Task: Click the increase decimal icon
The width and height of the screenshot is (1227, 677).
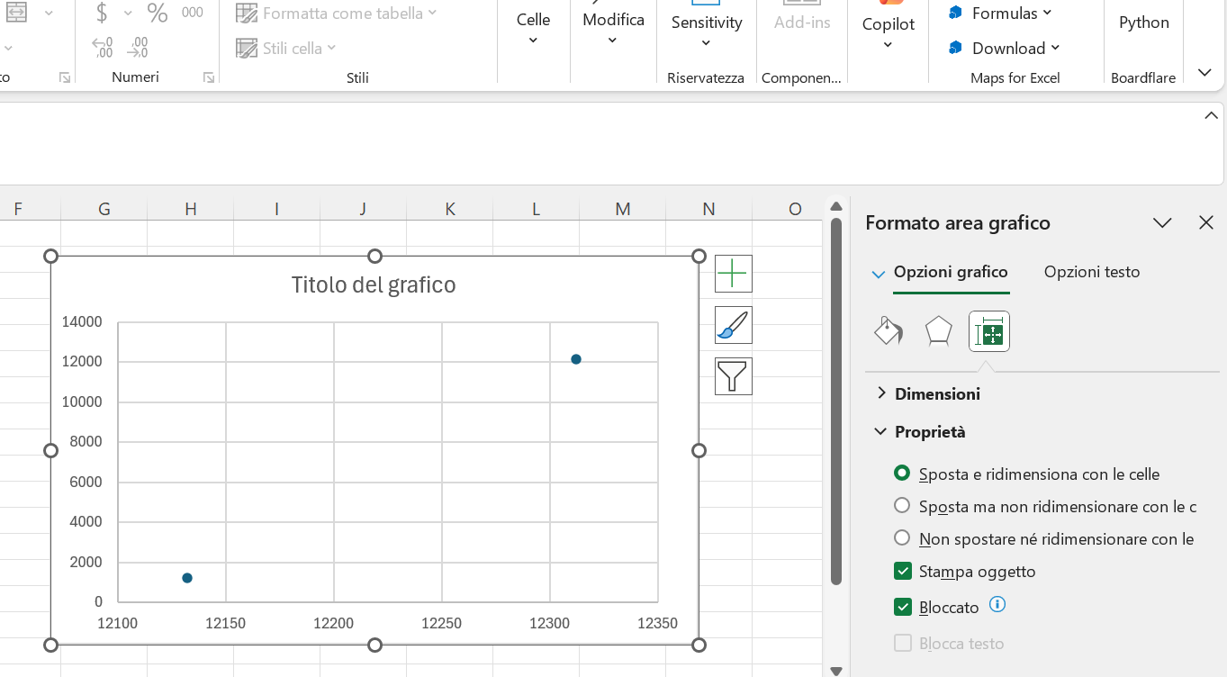Action: click(103, 47)
